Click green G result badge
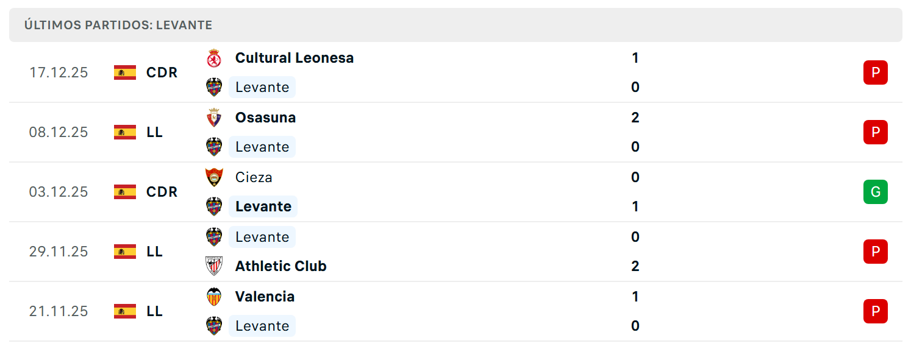Screen dimensions: 911x349 click(x=876, y=192)
